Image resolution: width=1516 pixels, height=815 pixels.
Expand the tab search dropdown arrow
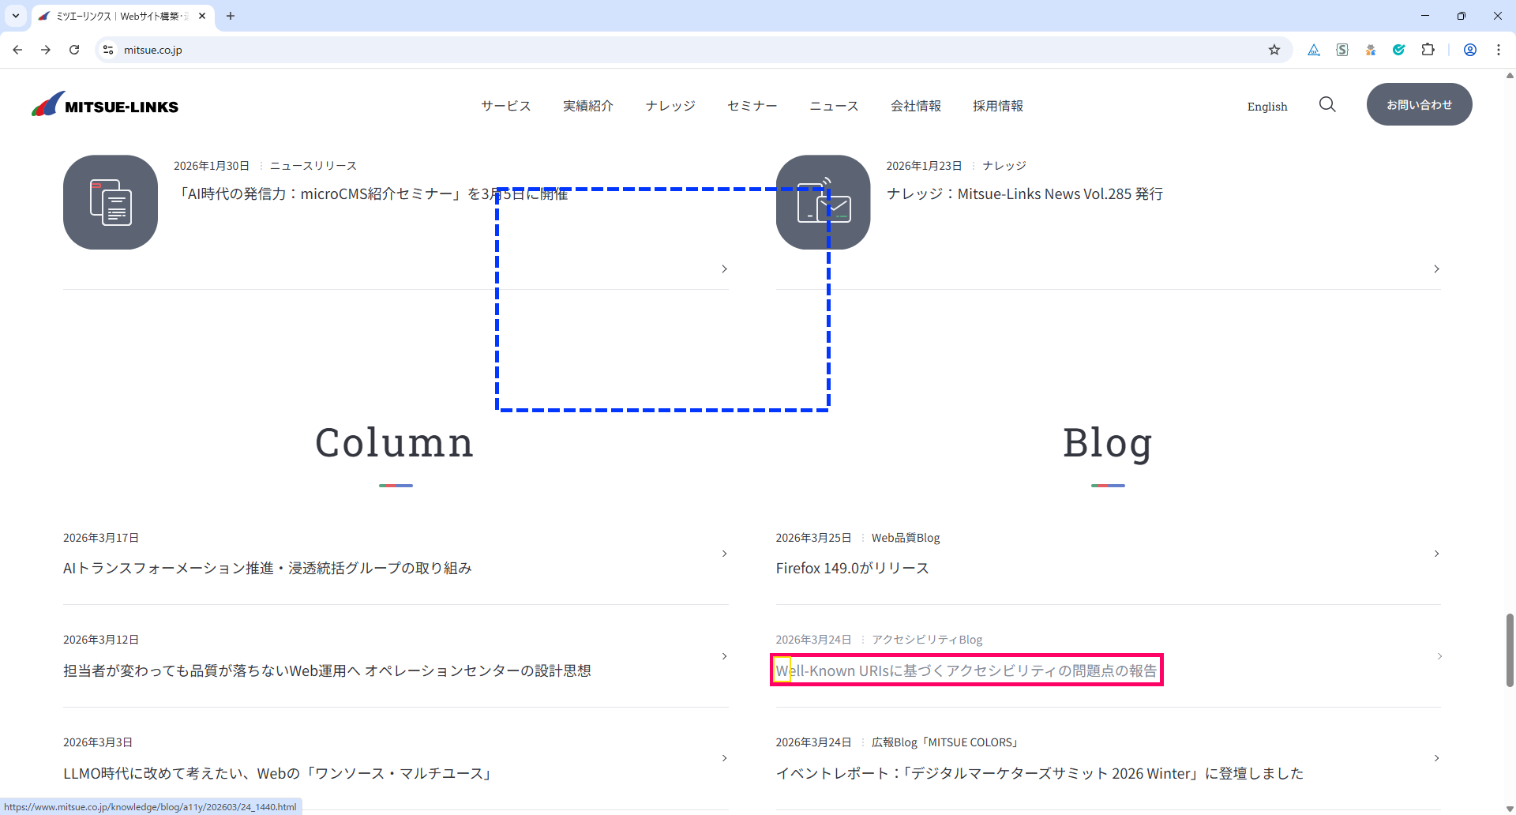[16, 16]
